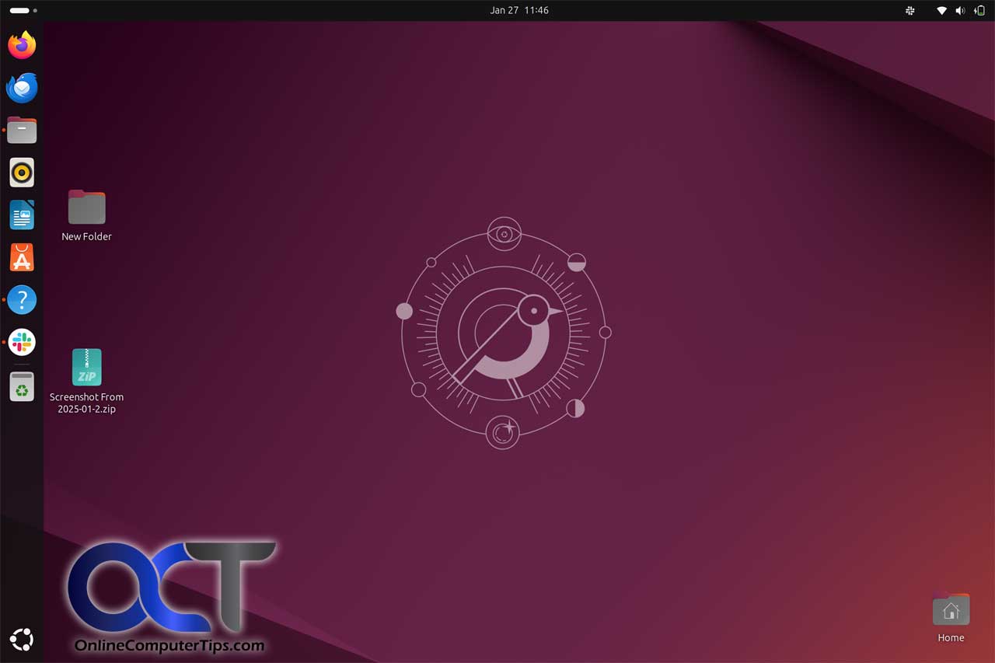Image resolution: width=995 pixels, height=663 pixels.
Task: Select Screenshot From 2025-01-2.zip
Action: (x=86, y=367)
